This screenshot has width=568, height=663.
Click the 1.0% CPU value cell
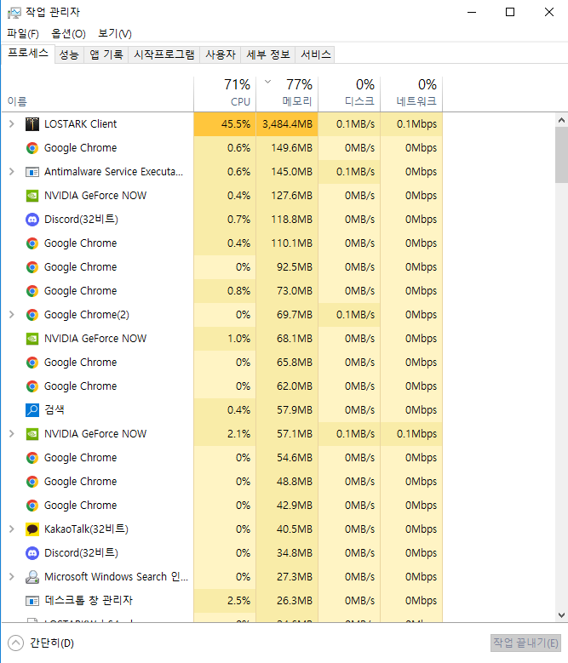pos(225,338)
